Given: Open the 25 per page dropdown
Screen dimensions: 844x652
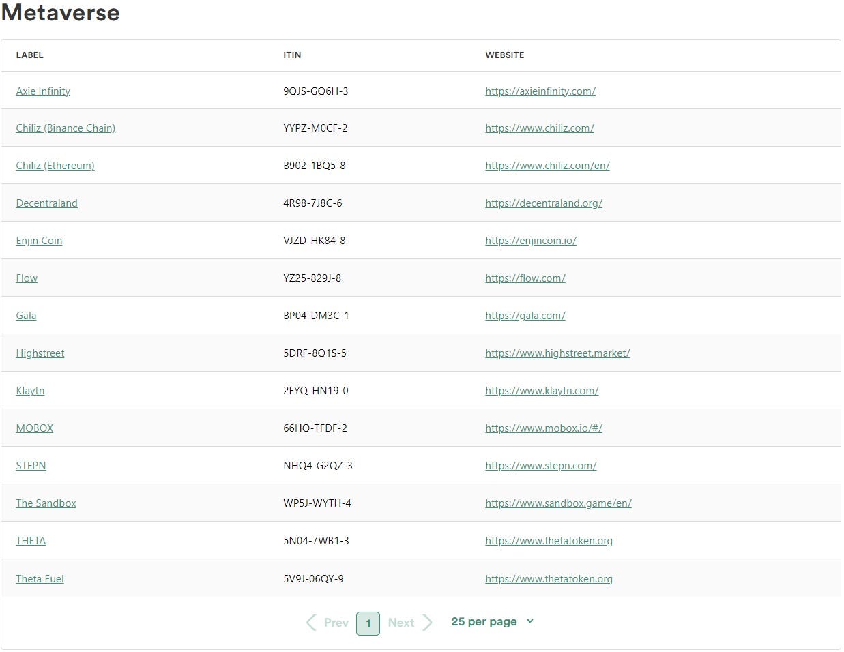Looking at the screenshot, I should click(x=492, y=621).
